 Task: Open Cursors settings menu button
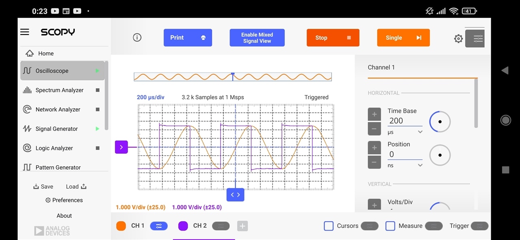click(x=370, y=226)
